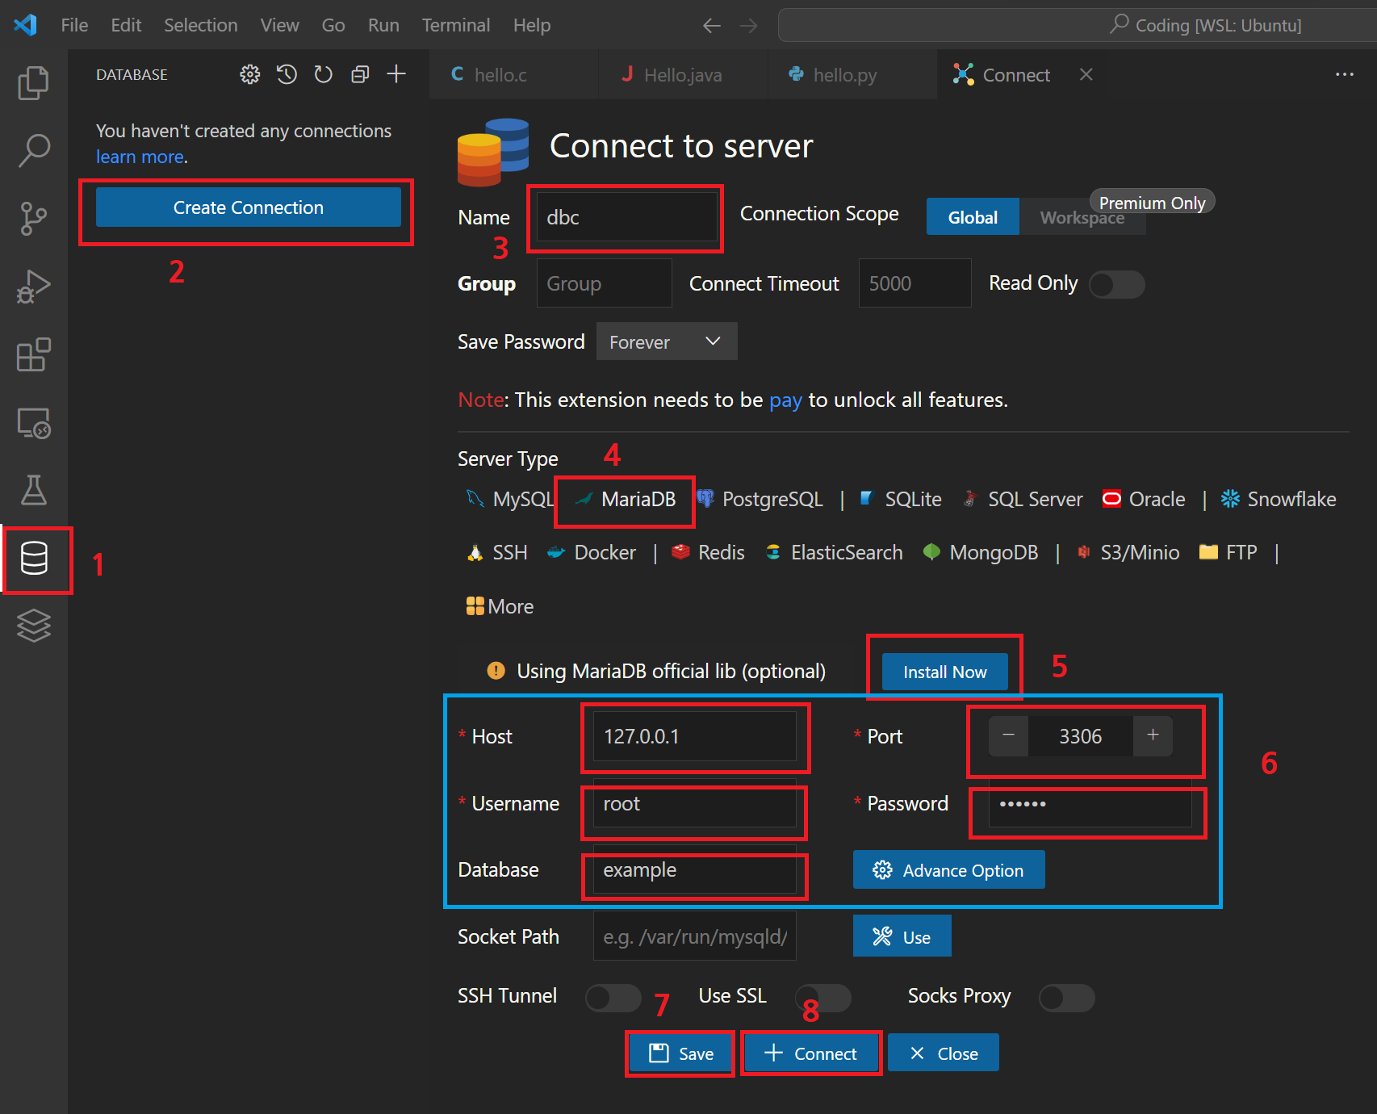1377x1114 pixels.
Task: Open the stacked layers NoSQL view
Action: [33, 626]
